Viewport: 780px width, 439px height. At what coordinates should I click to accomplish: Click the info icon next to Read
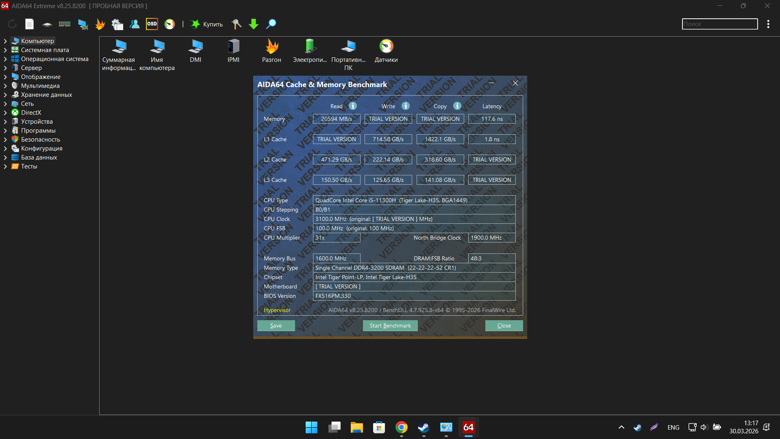click(353, 106)
